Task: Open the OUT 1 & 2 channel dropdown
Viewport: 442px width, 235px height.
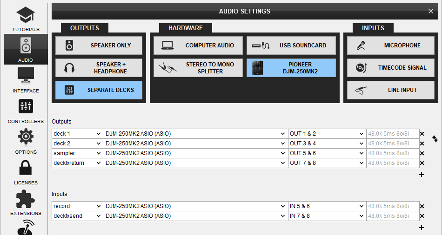Action: point(327,134)
